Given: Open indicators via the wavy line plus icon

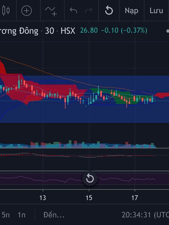Looking at the screenshot, I should tap(51, 11).
